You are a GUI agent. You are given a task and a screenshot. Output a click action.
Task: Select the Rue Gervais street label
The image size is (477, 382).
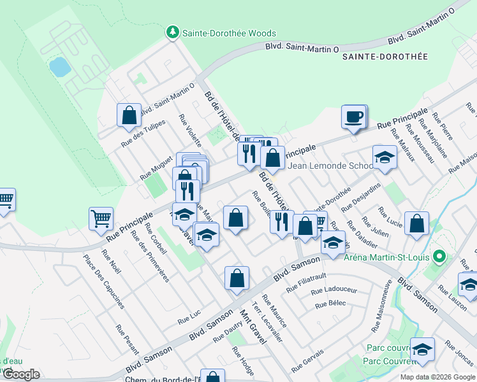[307, 361]
